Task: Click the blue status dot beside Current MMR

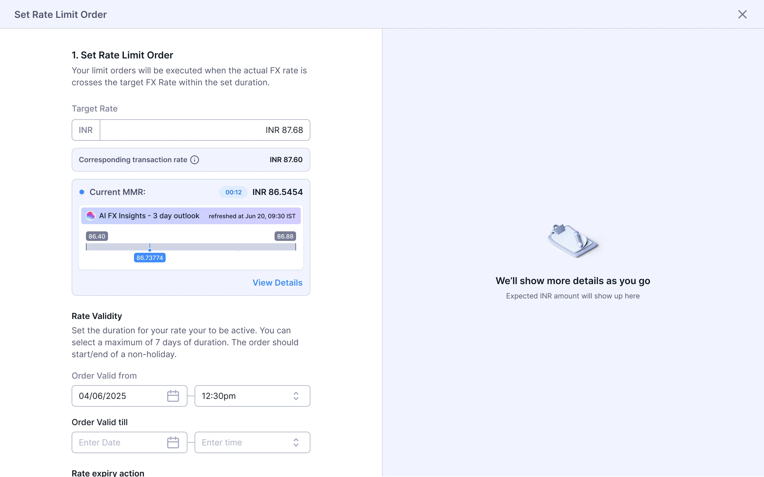Action: point(82,192)
